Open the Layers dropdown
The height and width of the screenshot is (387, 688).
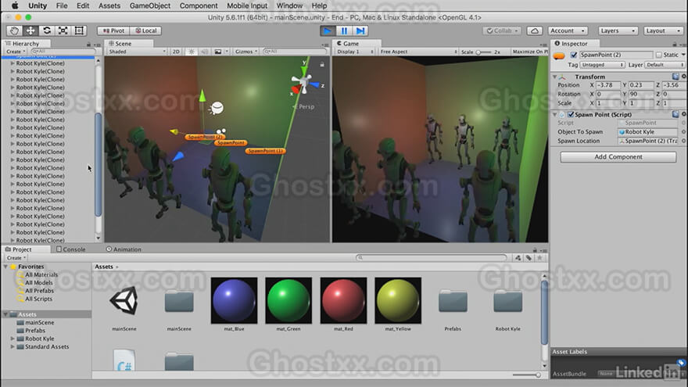point(618,30)
